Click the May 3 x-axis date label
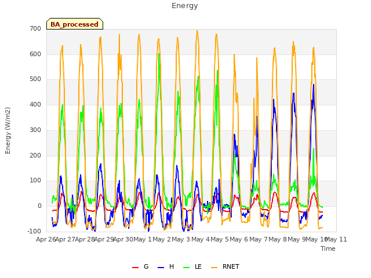This screenshot has width=371, height=278. point(181,239)
